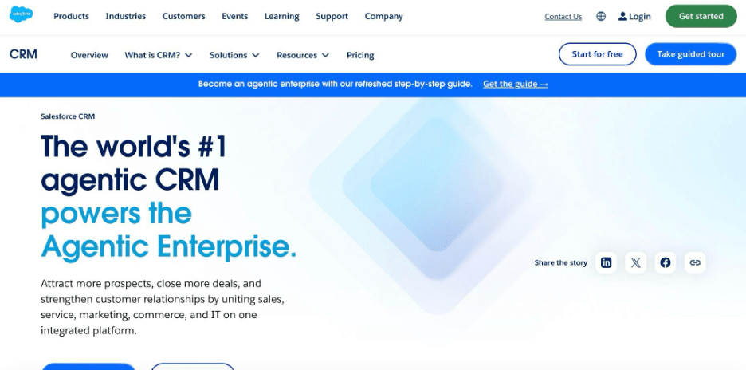The height and width of the screenshot is (370, 746).
Task: Click the Take guided tour button
Action: point(690,54)
